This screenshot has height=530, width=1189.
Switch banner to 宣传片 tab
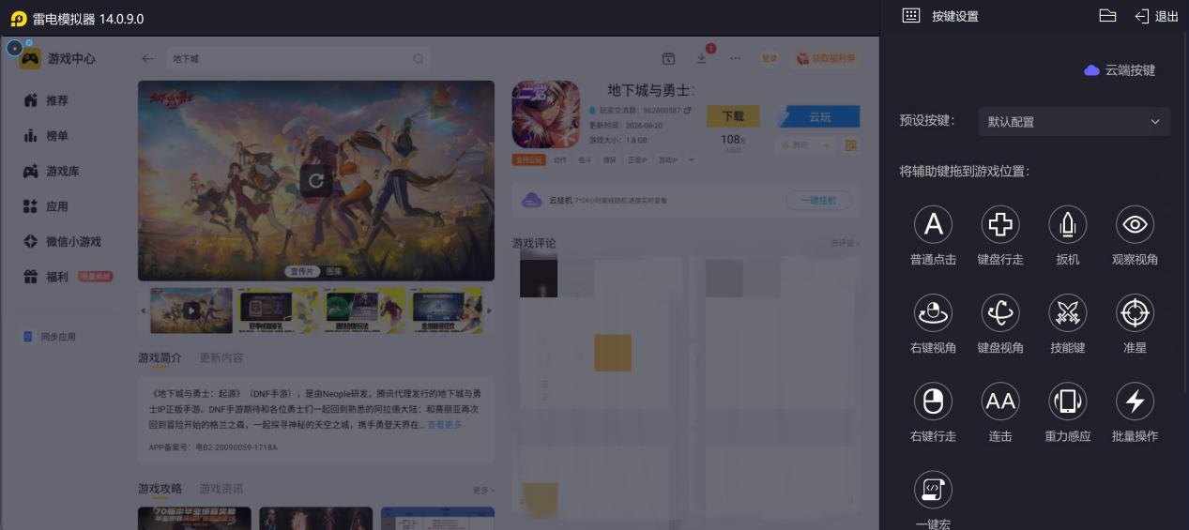(x=301, y=271)
